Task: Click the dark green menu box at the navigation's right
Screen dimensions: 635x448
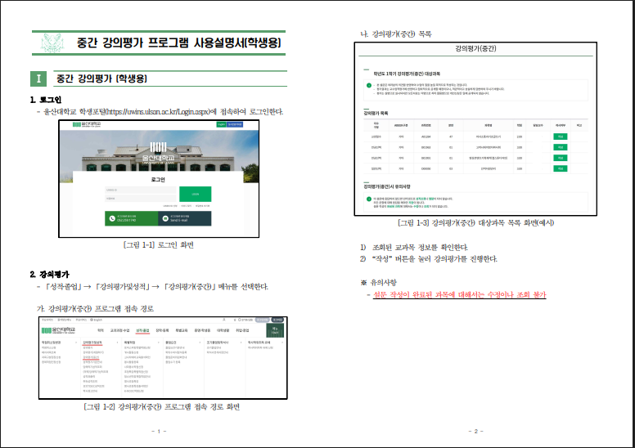Action: coord(276,331)
